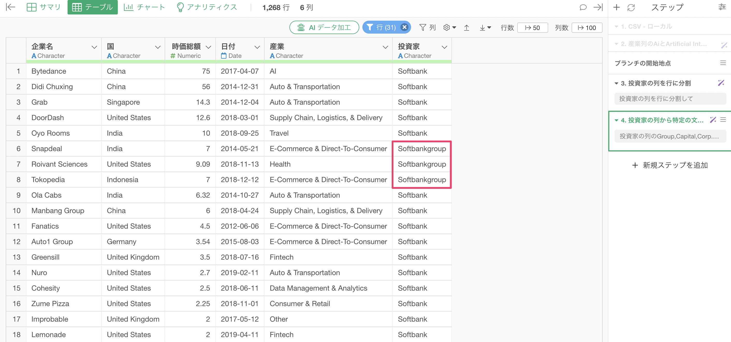The height and width of the screenshot is (342, 731).
Task: Switch to the チャート tab
Action: (x=145, y=7)
